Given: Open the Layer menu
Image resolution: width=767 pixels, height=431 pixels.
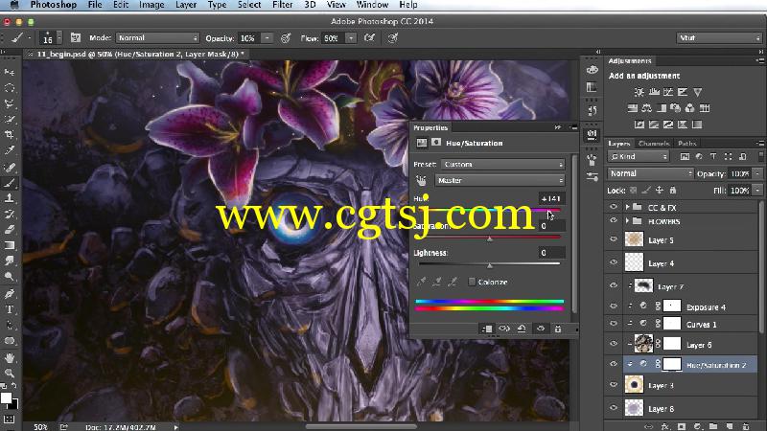Looking at the screenshot, I should [186, 5].
